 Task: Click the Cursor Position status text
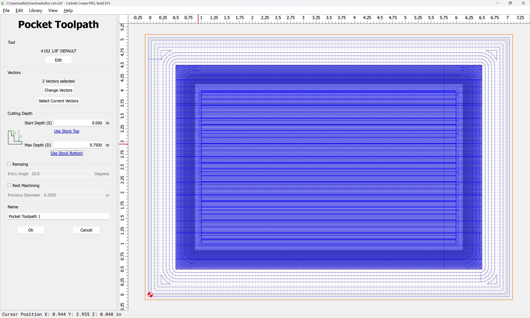tap(62, 314)
